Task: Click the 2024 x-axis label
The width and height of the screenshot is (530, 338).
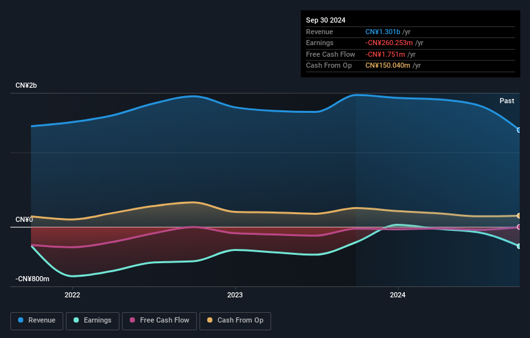Action: click(x=398, y=295)
